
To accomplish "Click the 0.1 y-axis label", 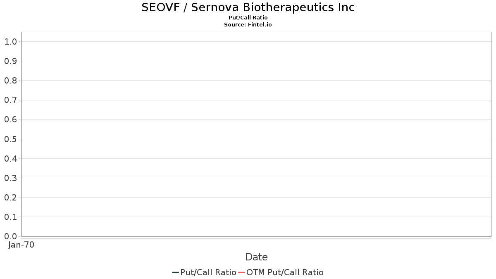I will (x=10, y=217).
